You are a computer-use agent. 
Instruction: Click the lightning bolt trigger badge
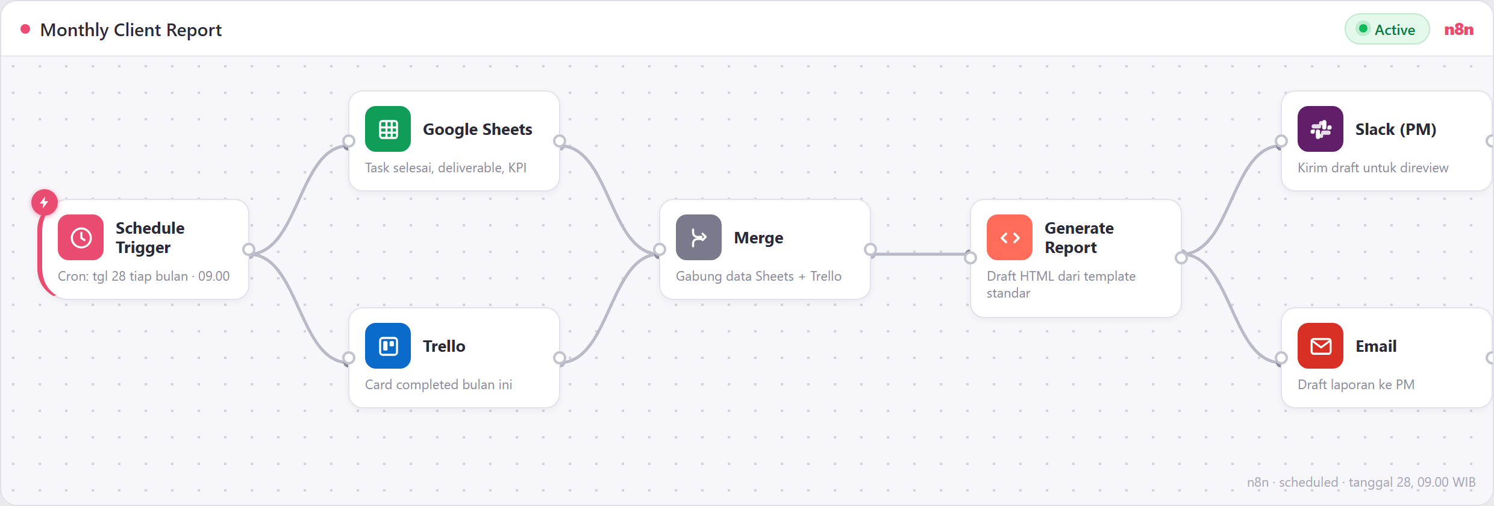point(45,202)
